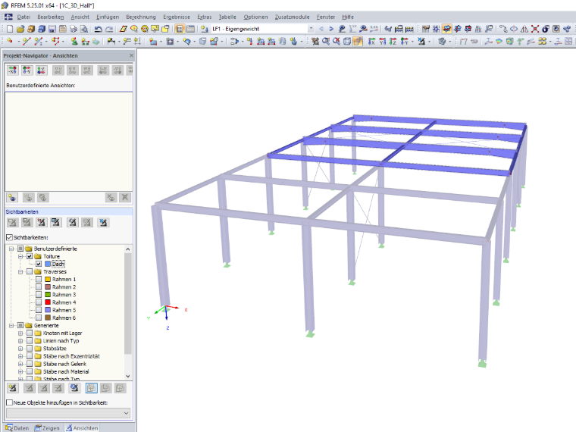Click the red X center-of-gravity toolbar icon
Image resolution: width=576 pixels, height=432 pixels.
click(x=535, y=29)
